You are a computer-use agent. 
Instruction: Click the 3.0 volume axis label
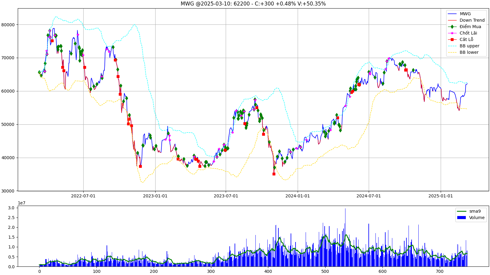(11, 208)
